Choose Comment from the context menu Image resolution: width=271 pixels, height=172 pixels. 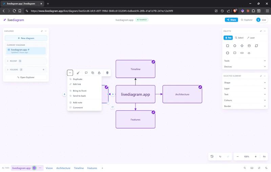tap(84, 107)
